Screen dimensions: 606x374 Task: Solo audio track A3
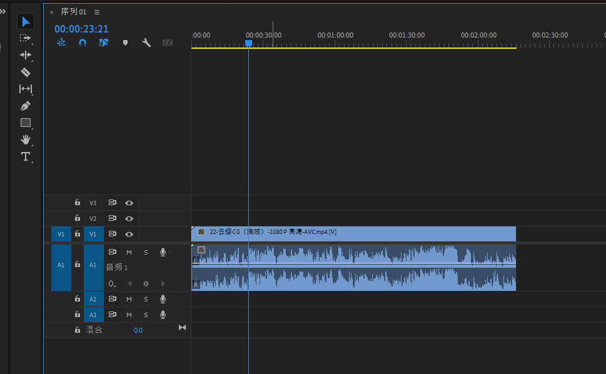pyautogui.click(x=146, y=315)
